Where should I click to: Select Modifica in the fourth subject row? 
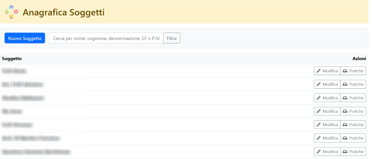(327, 111)
